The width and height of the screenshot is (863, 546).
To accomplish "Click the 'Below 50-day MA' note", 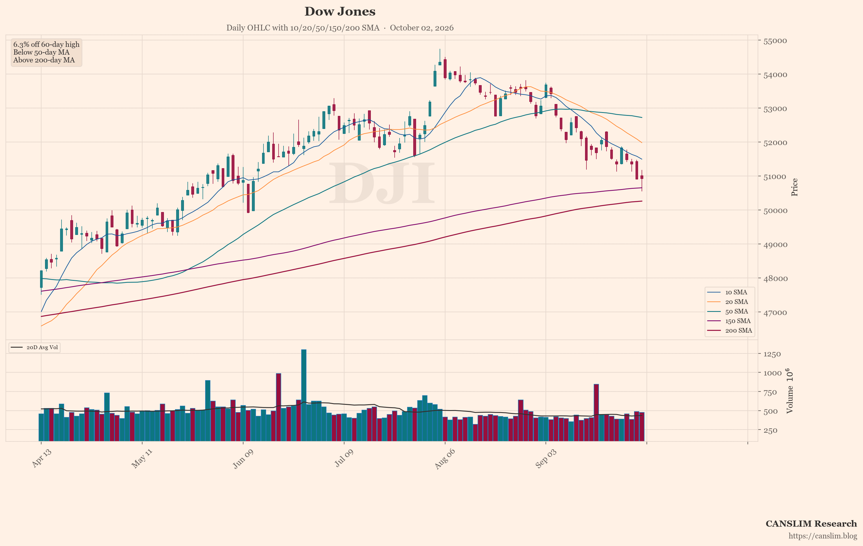I will coord(41,52).
